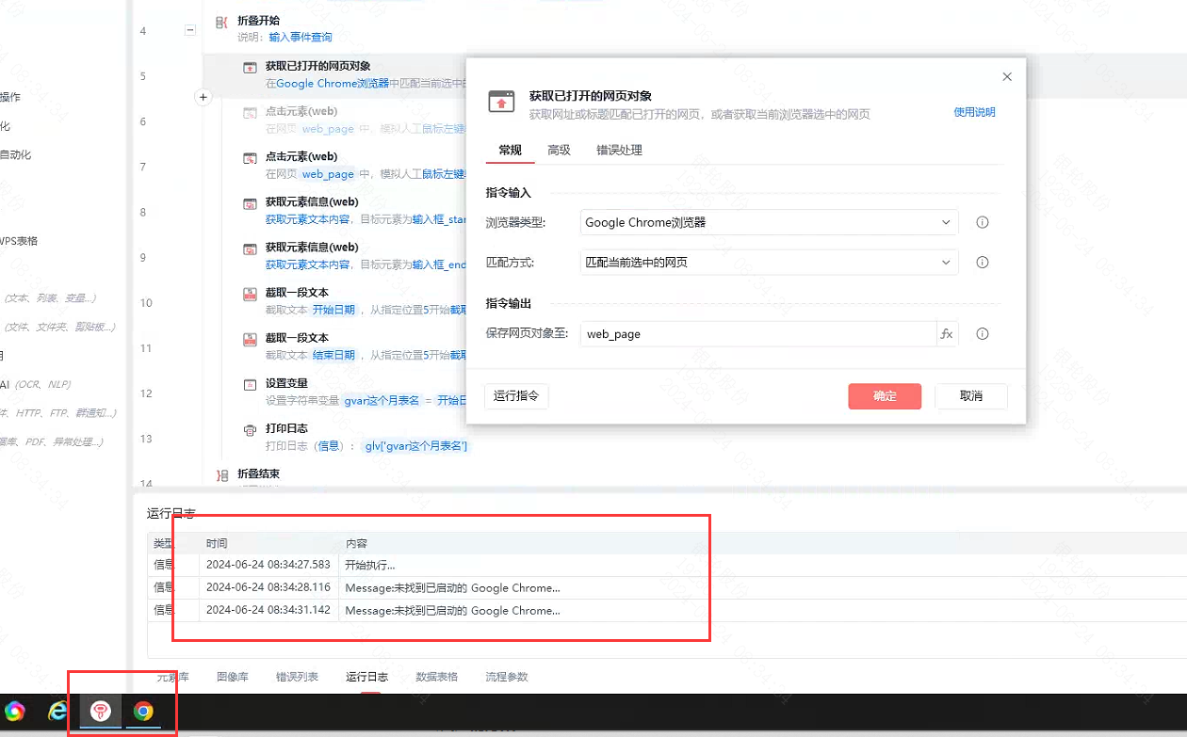Screen dimensions: 1187x737
Task: Open Google Chrome from the taskbar
Action: pyautogui.click(x=143, y=712)
